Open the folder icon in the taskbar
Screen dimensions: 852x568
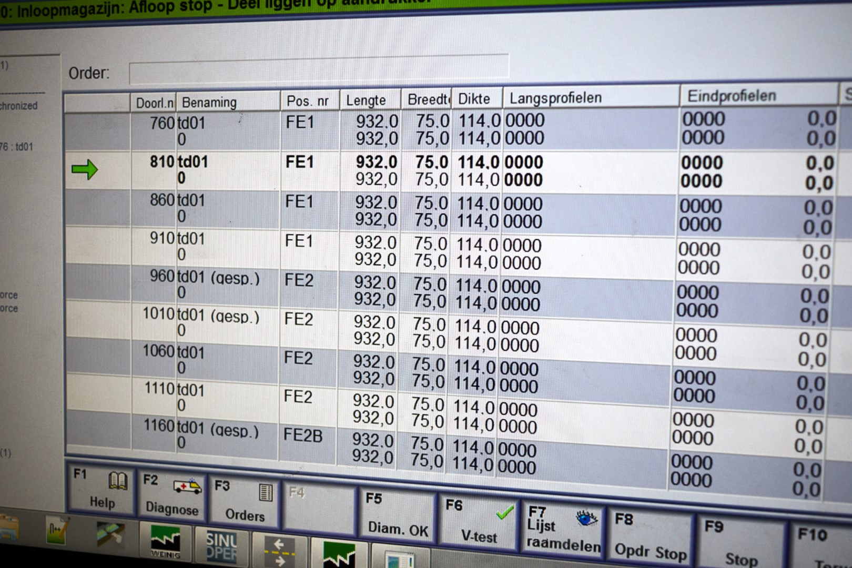(9, 529)
